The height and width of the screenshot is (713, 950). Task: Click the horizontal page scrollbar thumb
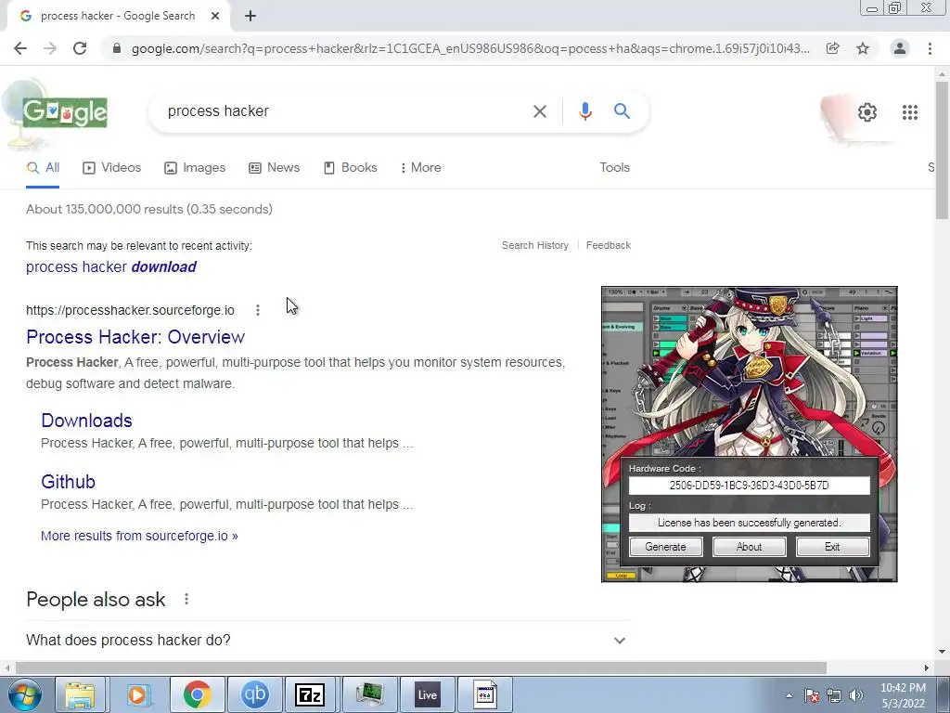pyautogui.click(x=420, y=668)
